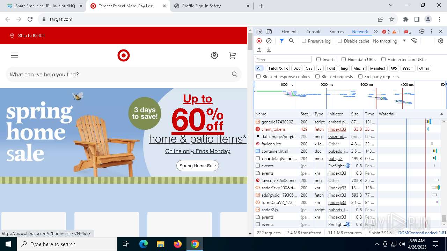Open Microsoft Edge from the taskbar
Screen dimensions: 447x251
tap(144, 244)
